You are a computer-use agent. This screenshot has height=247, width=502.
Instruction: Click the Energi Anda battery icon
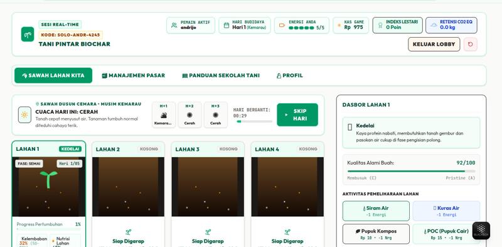pos(282,25)
